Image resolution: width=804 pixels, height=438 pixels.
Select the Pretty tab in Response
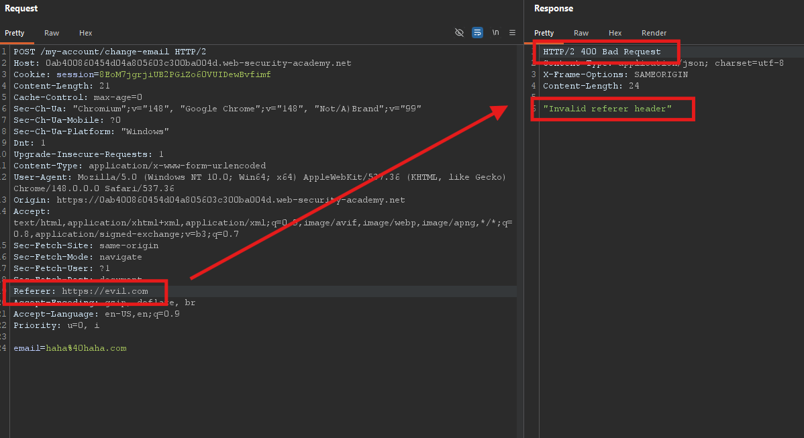[544, 33]
